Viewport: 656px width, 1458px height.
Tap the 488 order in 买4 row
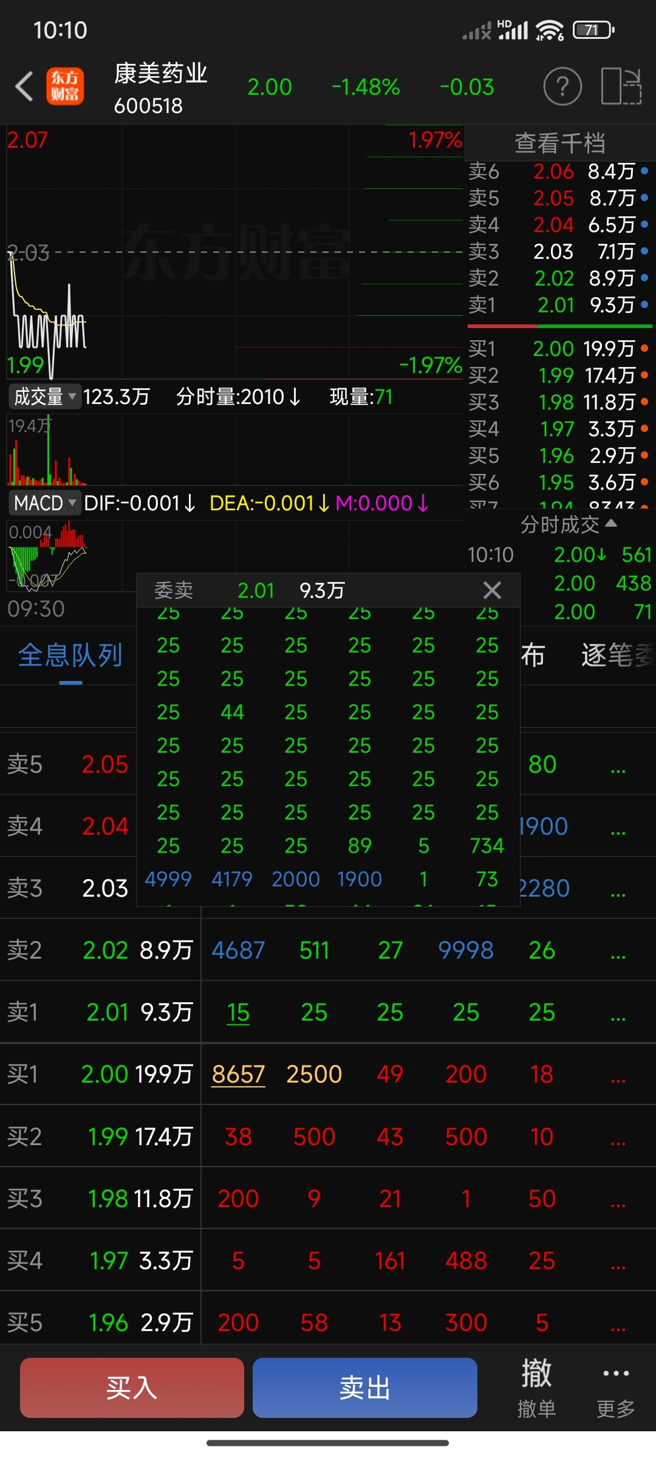(x=466, y=1261)
